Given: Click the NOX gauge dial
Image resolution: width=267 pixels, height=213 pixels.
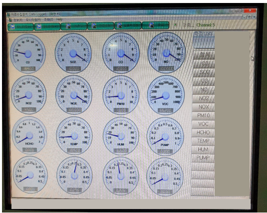Looking at the screenshot, I should (x=74, y=95).
